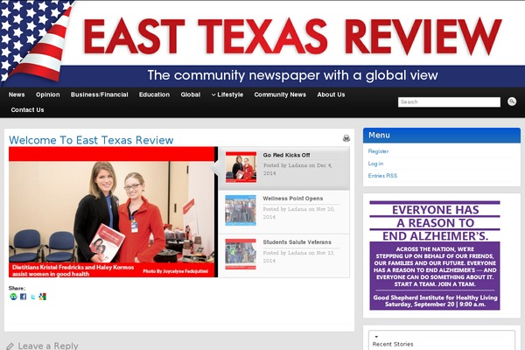The image size is (525, 350).
Task: Click the Wellness Point Opens thumbnail
Action: (241, 210)
